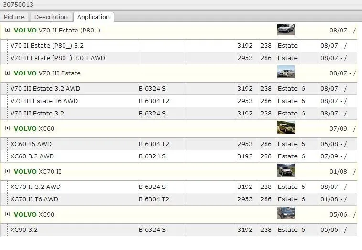362x250 pixels.
Task: Toggle the VOLVO V70 III Estate expander
Action: 7,73
